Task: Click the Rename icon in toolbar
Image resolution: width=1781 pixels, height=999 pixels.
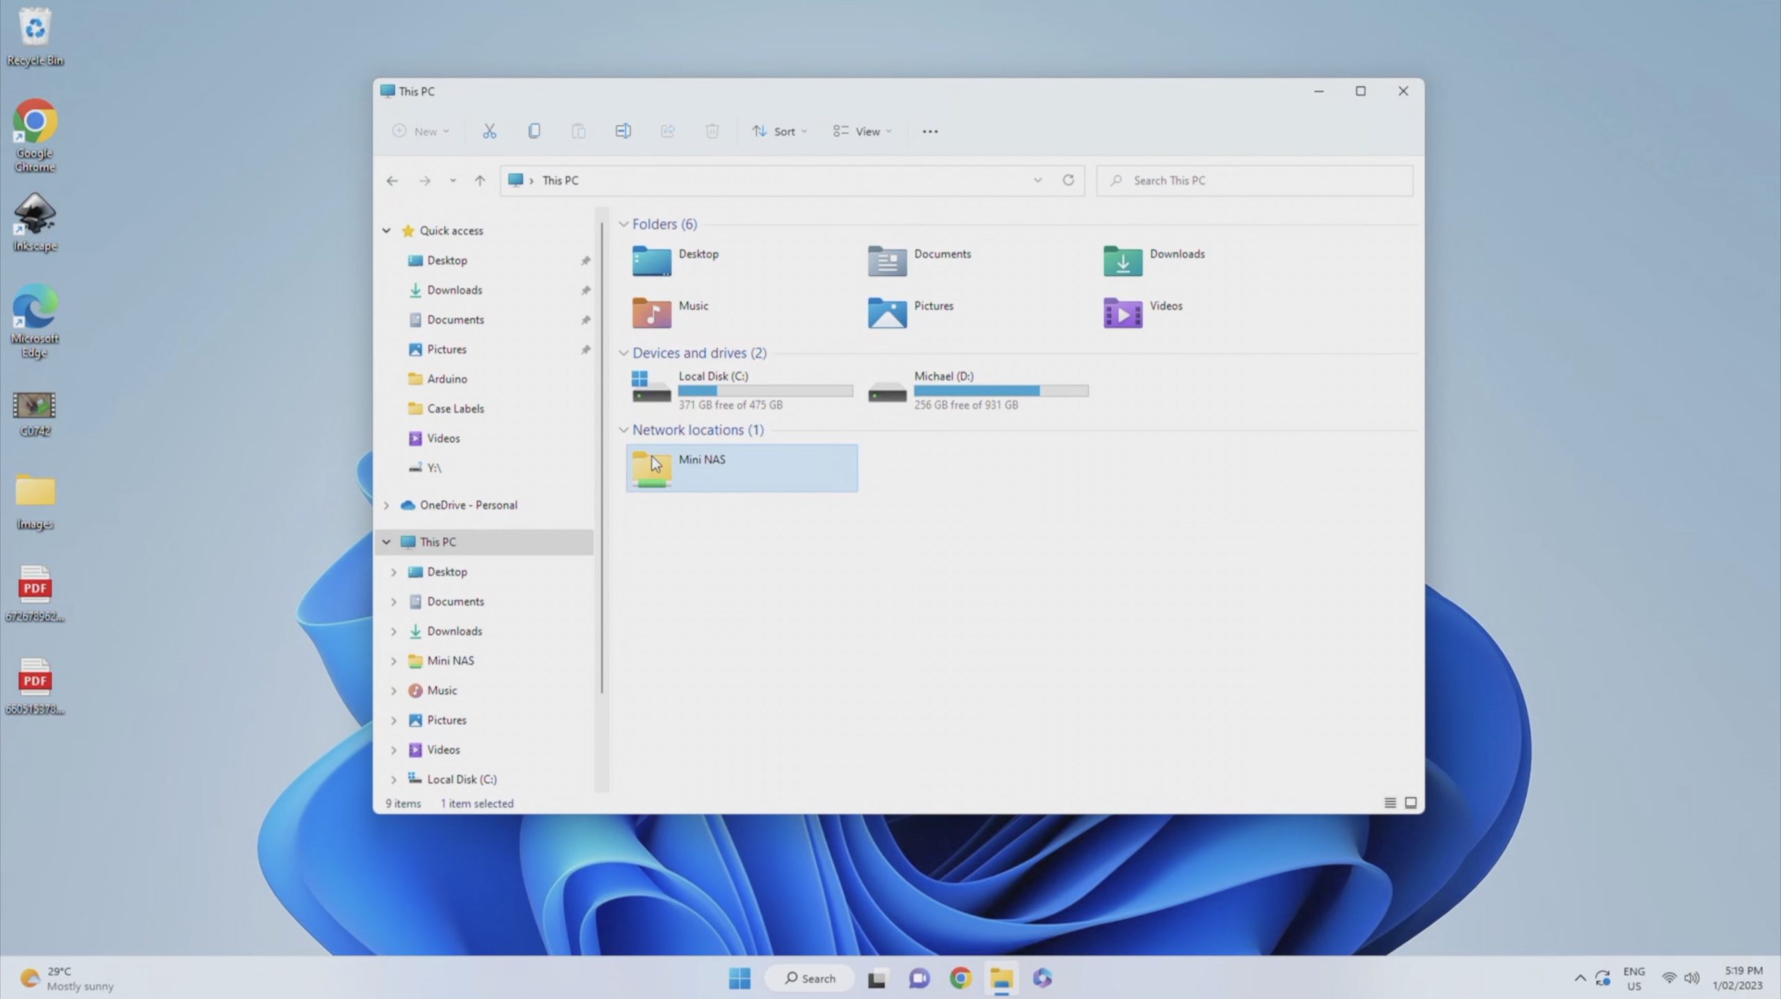Action: click(x=623, y=131)
